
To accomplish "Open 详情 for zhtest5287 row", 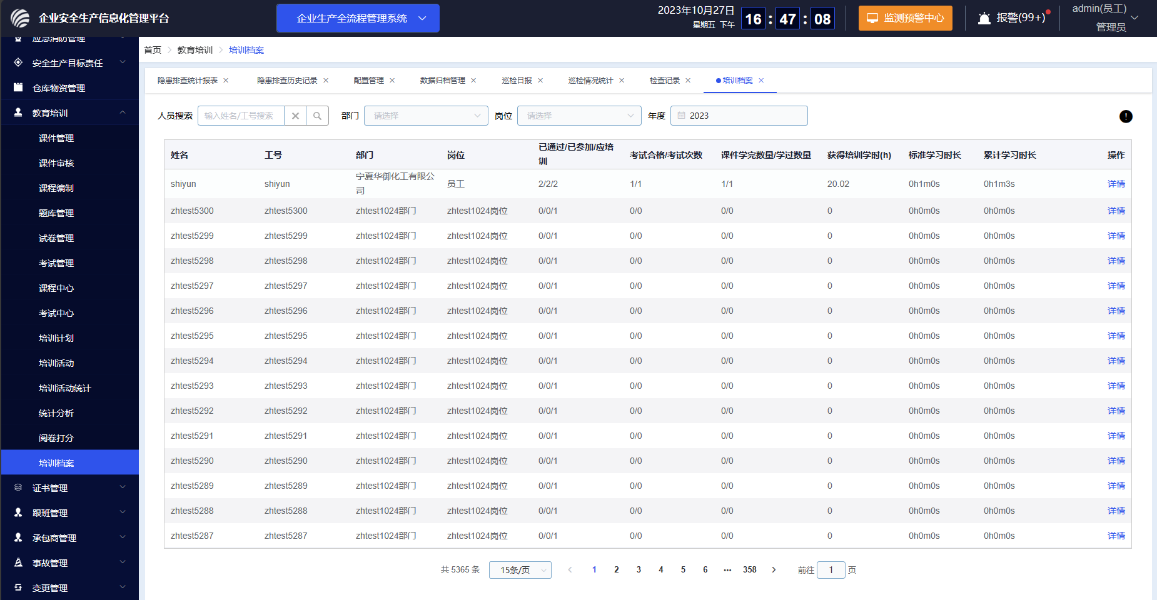I will (x=1116, y=536).
